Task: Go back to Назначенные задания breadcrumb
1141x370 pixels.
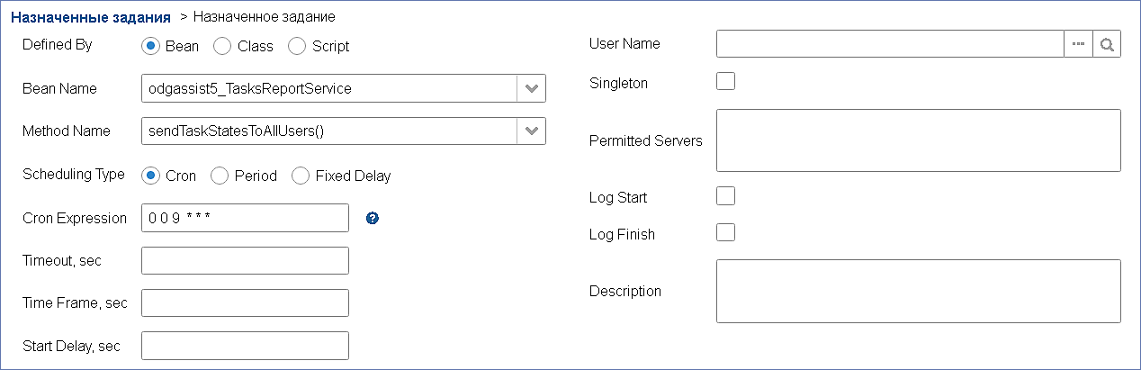Action: pyautogui.click(x=90, y=17)
